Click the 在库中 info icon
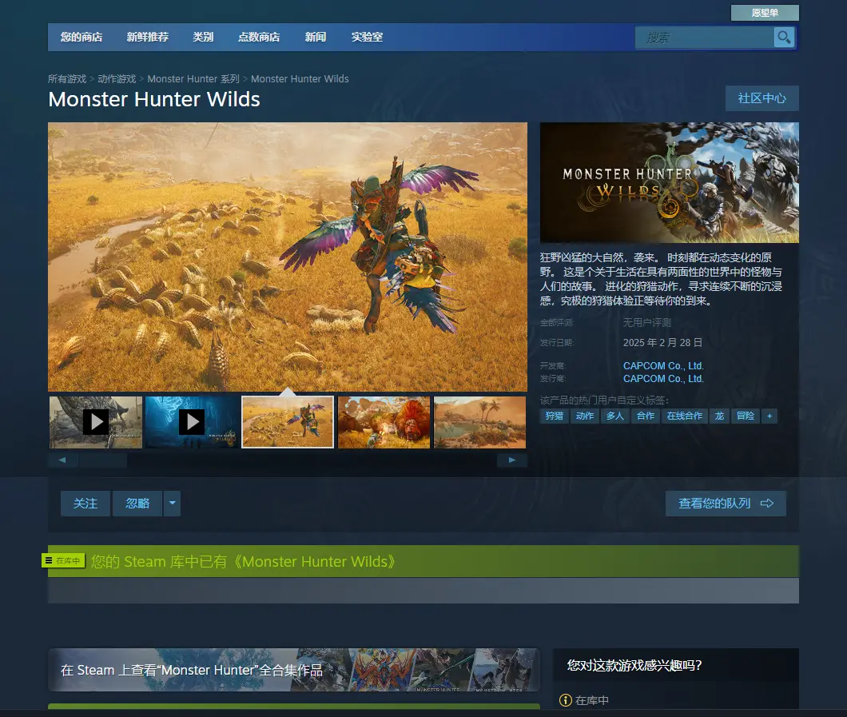Screen dimensions: 847x717 pos(566,700)
